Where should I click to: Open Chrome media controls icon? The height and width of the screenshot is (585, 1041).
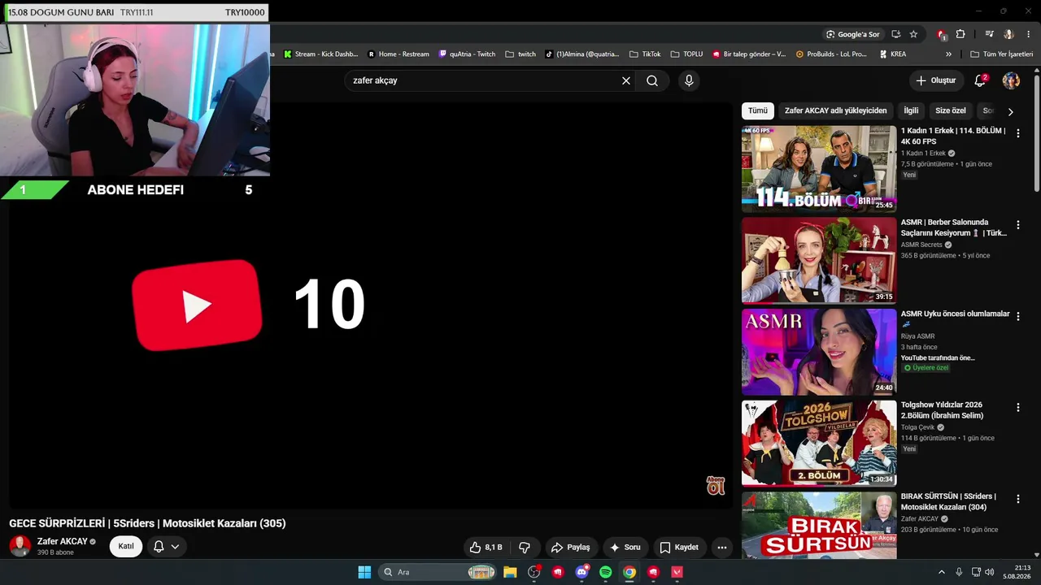(x=989, y=34)
